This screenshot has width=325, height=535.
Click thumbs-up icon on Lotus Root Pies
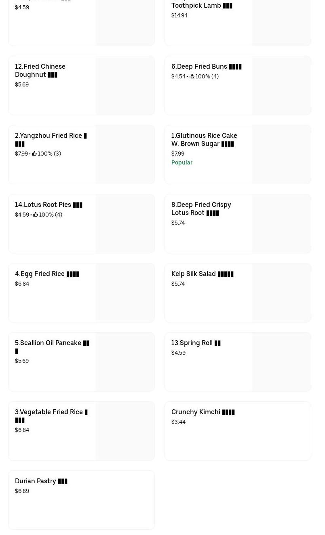[x=36, y=215]
